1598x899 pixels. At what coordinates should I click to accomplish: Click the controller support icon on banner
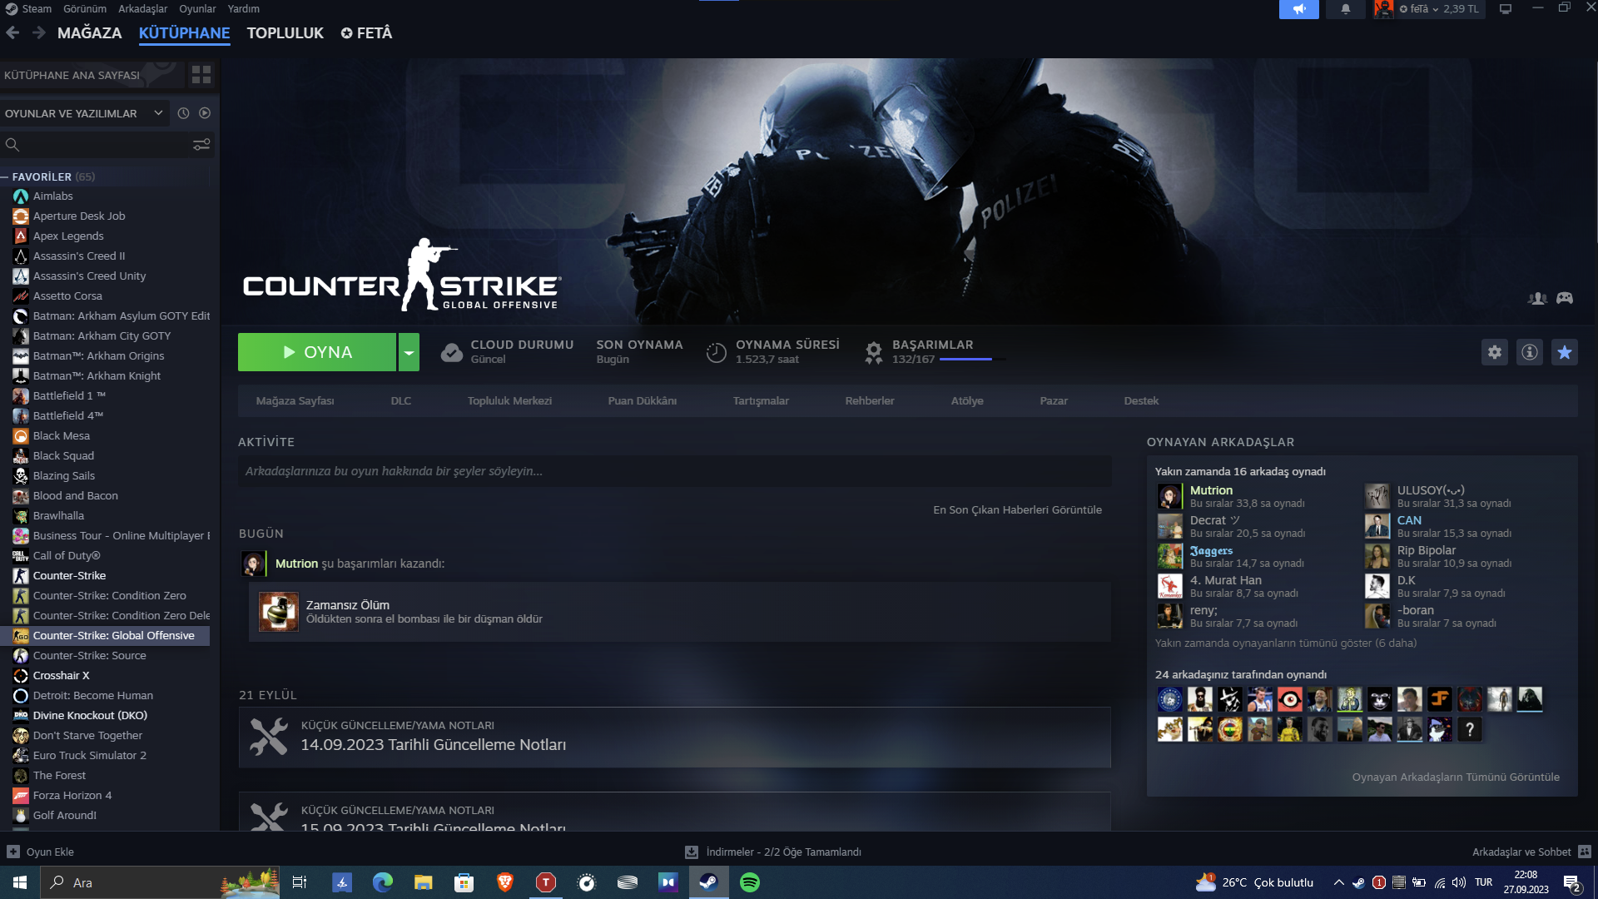tap(1565, 298)
